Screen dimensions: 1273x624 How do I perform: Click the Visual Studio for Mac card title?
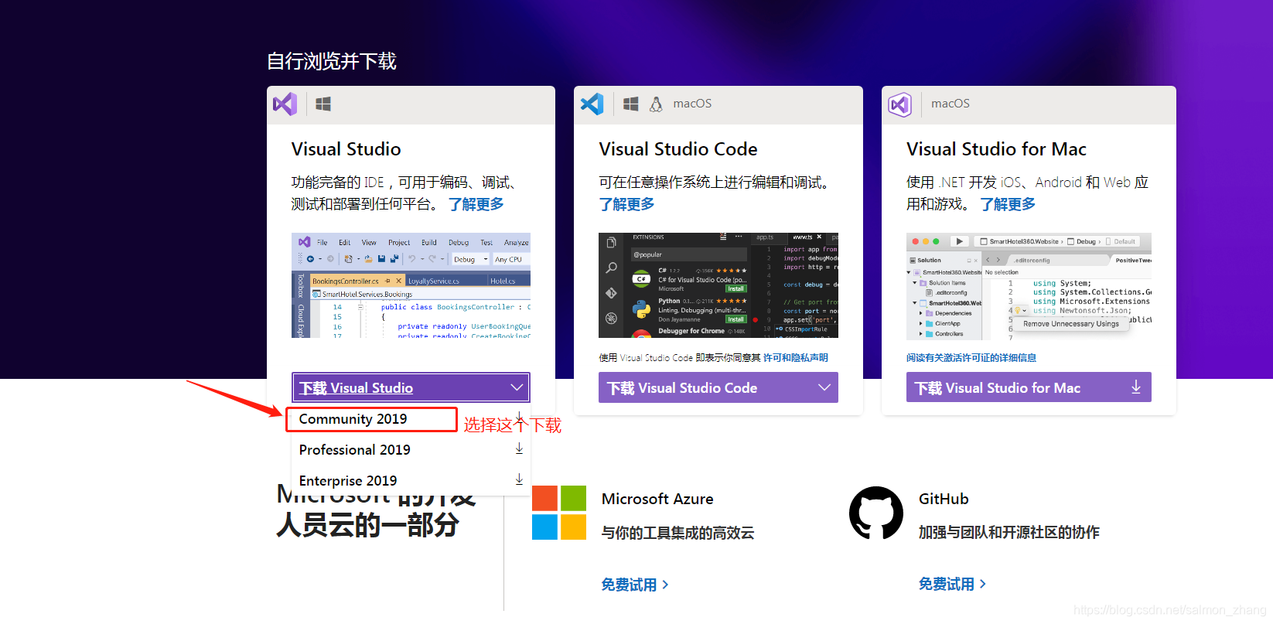(x=996, y=149)
